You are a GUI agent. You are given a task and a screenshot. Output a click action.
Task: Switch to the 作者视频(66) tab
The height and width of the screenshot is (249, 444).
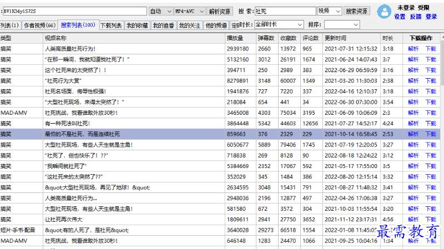point(39,26)
